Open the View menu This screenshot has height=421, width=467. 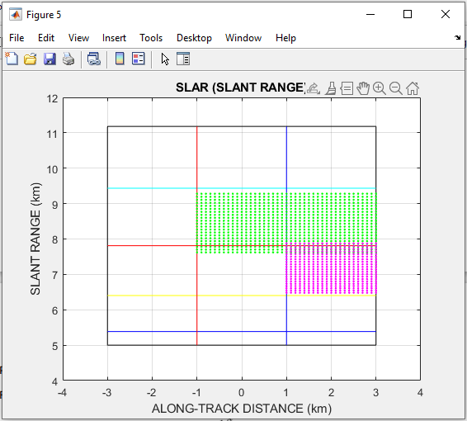click(x=78, y=38)
